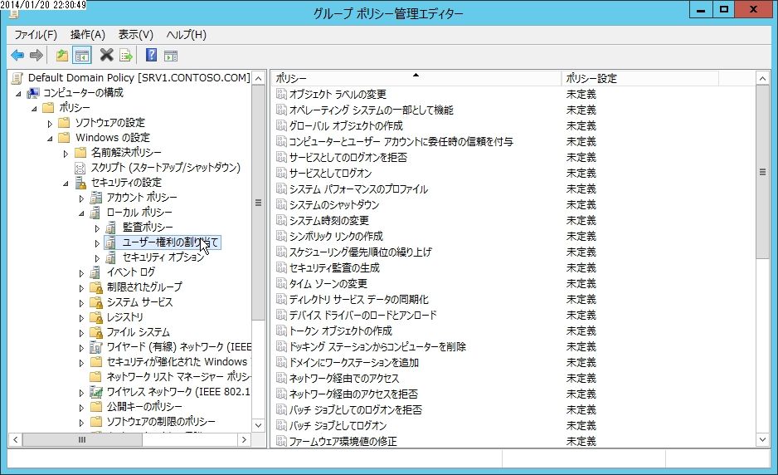Click the icon beside タイム ゾーンの変更 policy
The image size is (778, 475).
pos(281,283)
